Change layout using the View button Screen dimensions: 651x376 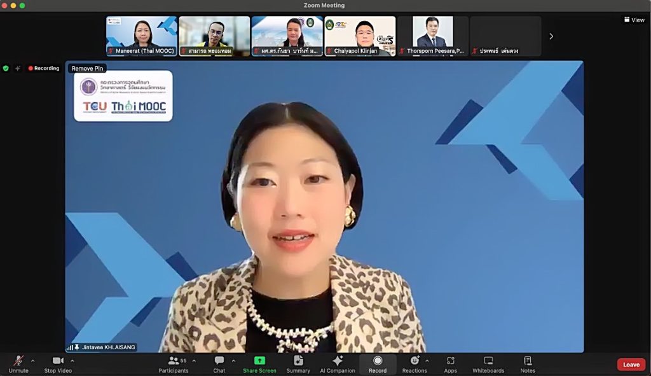point(634,20)
